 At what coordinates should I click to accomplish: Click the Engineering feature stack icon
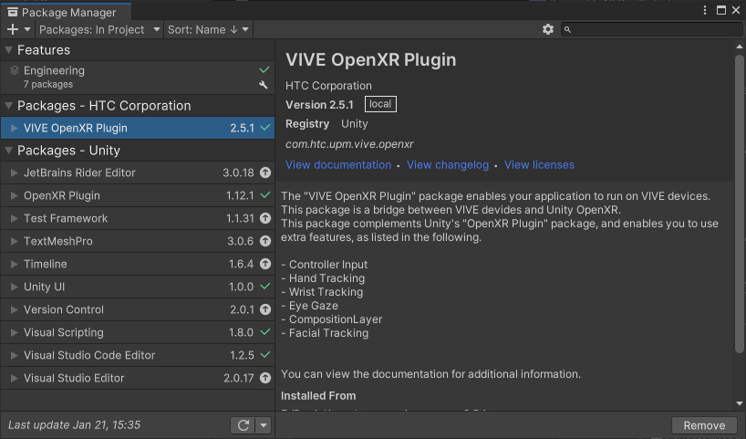(15, 70)
